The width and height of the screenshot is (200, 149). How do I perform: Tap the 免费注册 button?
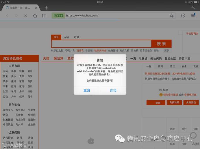[174, 103]
